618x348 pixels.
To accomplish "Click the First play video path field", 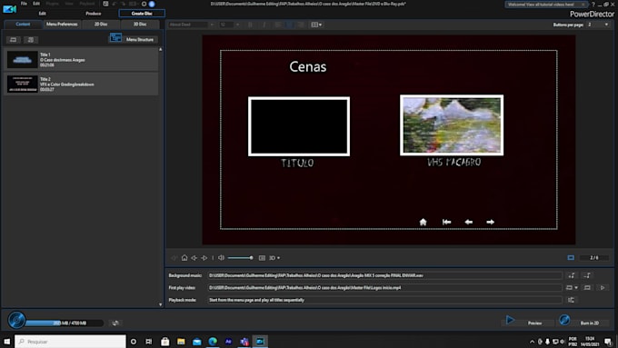I will (x=385, y=288).
